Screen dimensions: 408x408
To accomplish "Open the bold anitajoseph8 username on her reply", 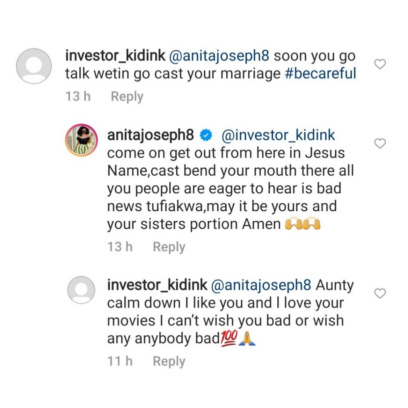I will (x=151, y=135).
